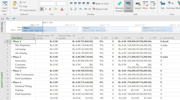Mark task 75% complete
The height and width of the screenshot is (100, 180).
pos(84,3)
